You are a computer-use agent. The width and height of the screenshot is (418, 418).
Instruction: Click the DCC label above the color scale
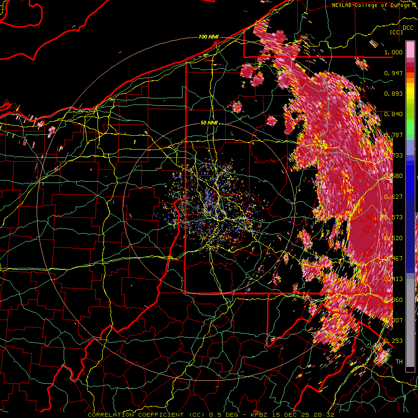pyautogui.click(x=408, y=28)
